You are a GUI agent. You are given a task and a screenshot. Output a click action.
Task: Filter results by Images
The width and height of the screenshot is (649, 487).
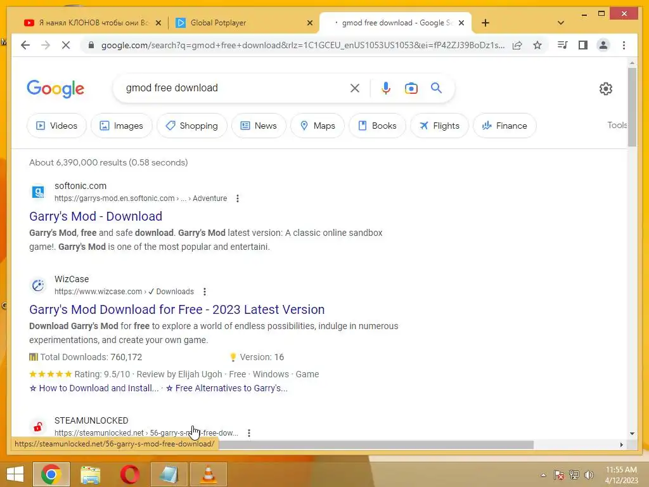click(x=122, y=126)
